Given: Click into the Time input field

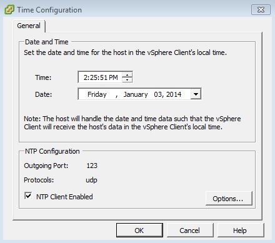Looking at the screenshot, I should [101, 77].
